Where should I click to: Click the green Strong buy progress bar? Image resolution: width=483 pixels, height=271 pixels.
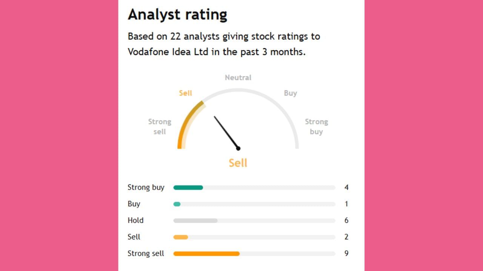point(188,187)
